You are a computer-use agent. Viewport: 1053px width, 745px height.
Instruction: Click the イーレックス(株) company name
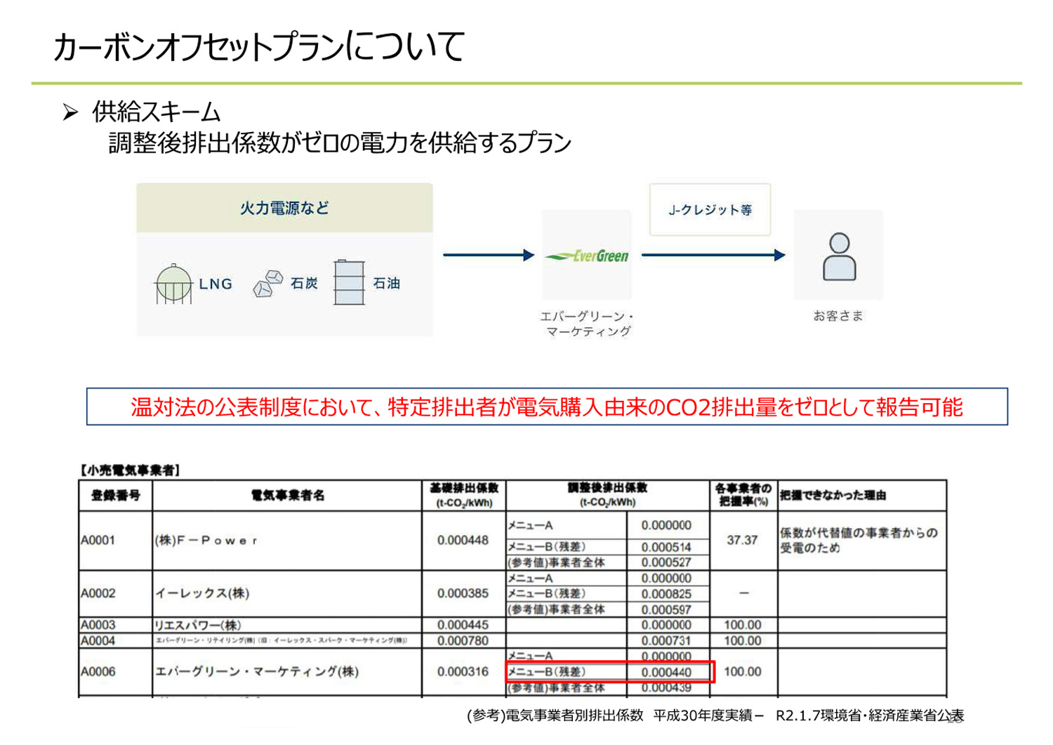tap(202, 593)
